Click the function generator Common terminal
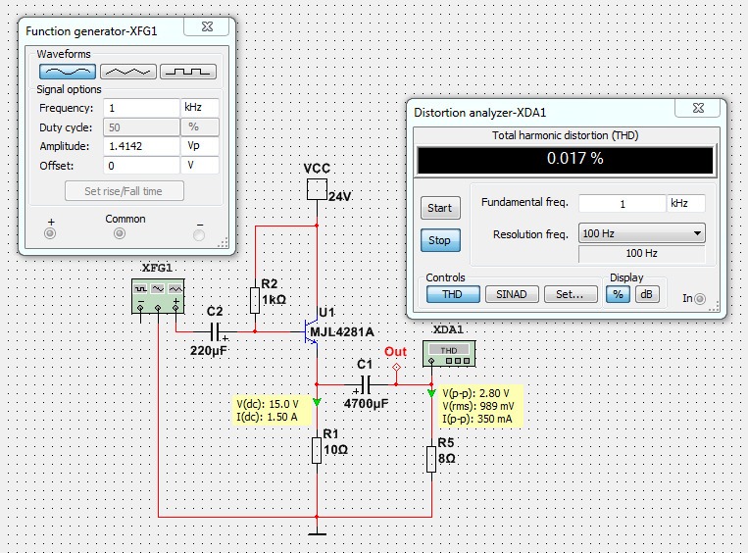Viewport: 748px width, 553px height. point(120,233)
